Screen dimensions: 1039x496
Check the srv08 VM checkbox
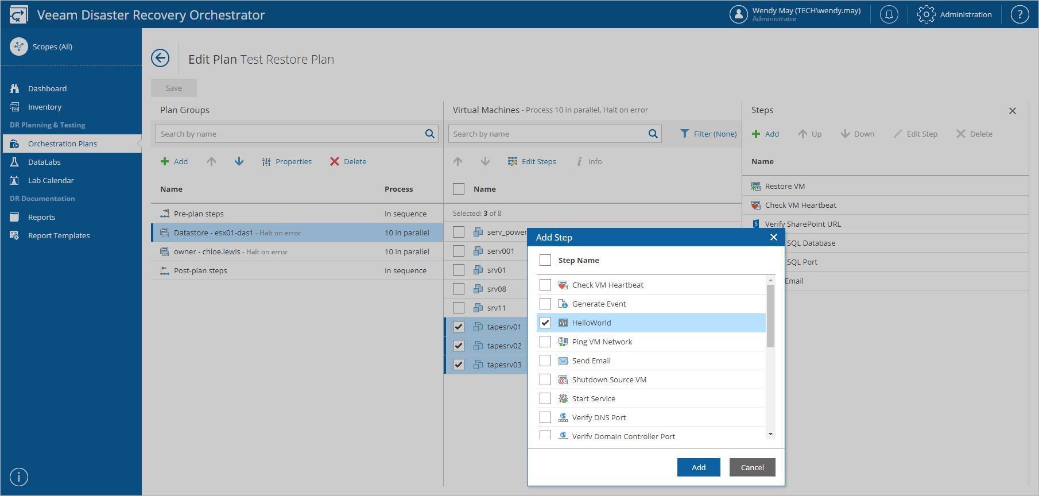click(459, 289)
